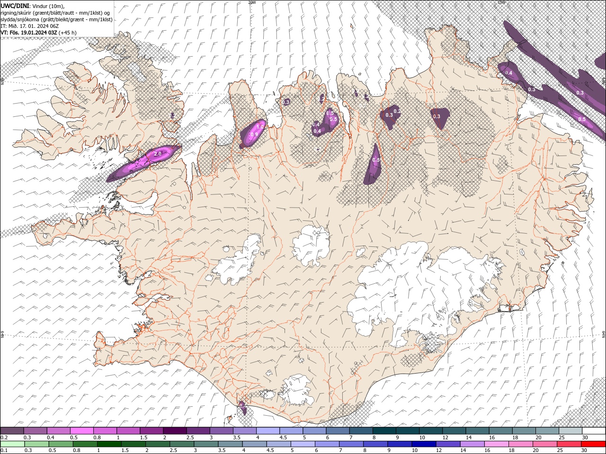Click '0.2' at the start of the top legend scale
The image size is (606, 454).
[x=4, y=438]
